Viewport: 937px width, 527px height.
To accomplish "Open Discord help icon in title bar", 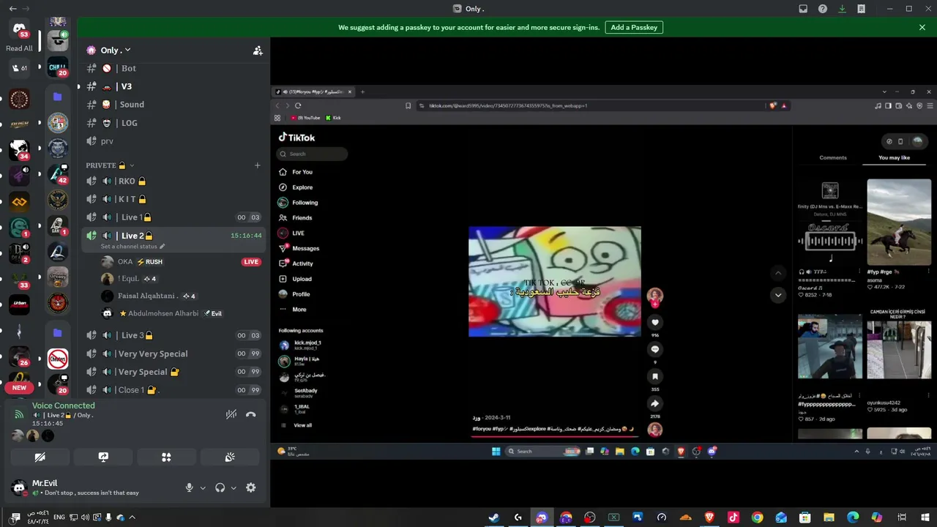I will (823, 9).
